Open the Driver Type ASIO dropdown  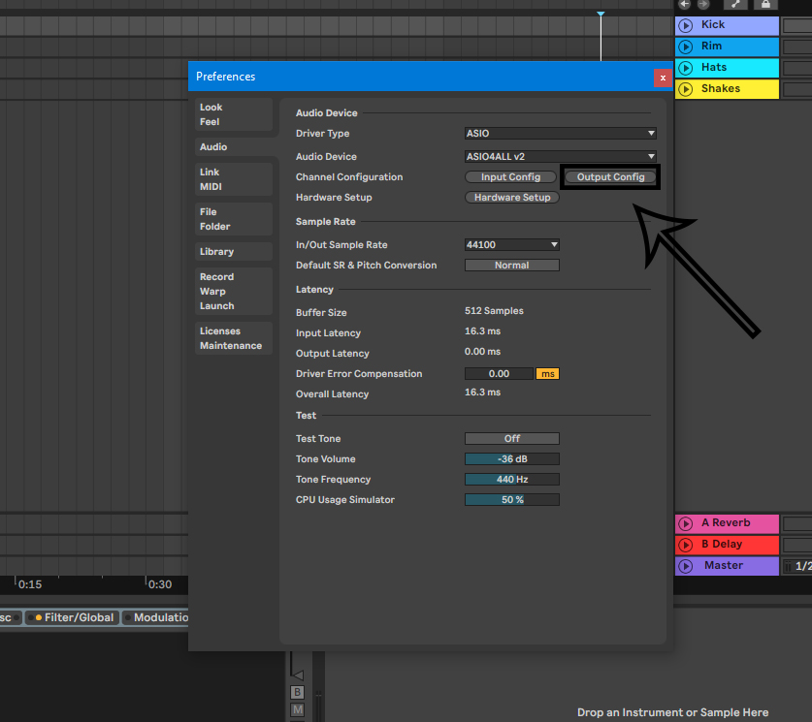(x=561, y=134)
